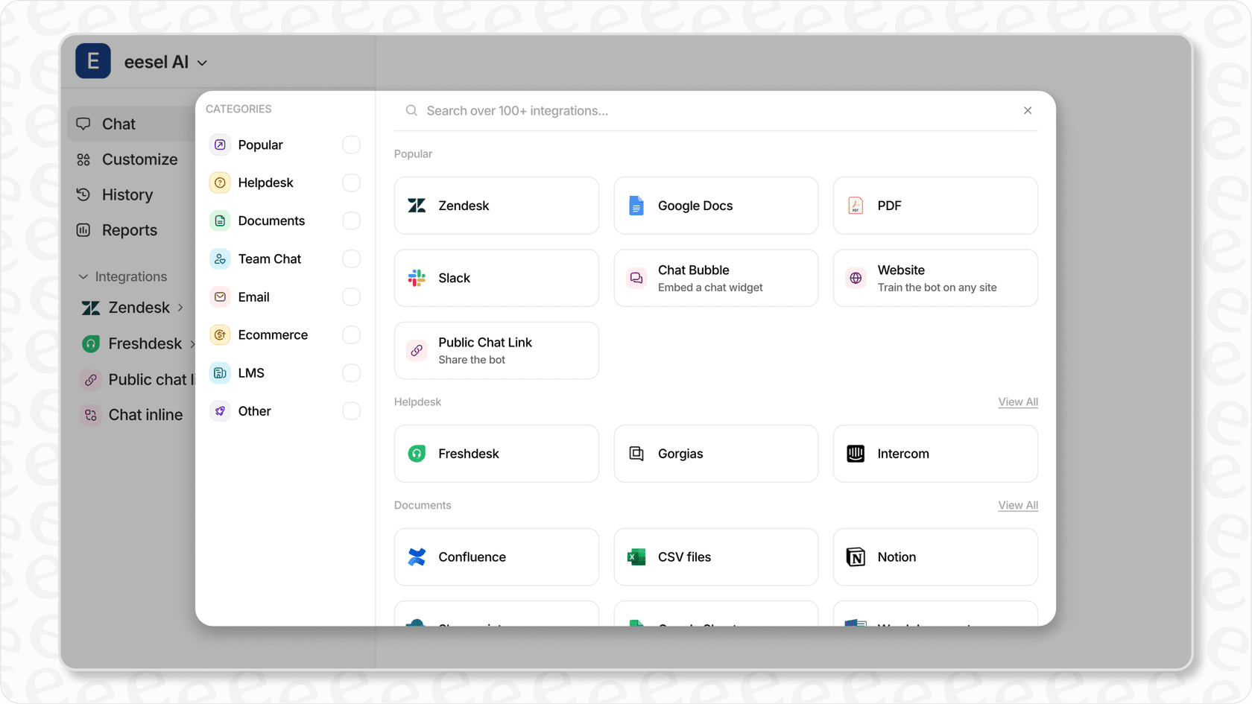This screenshot has width=1252, height=704.
Task: Click the Notion logo icon
Action: point(856,557)
